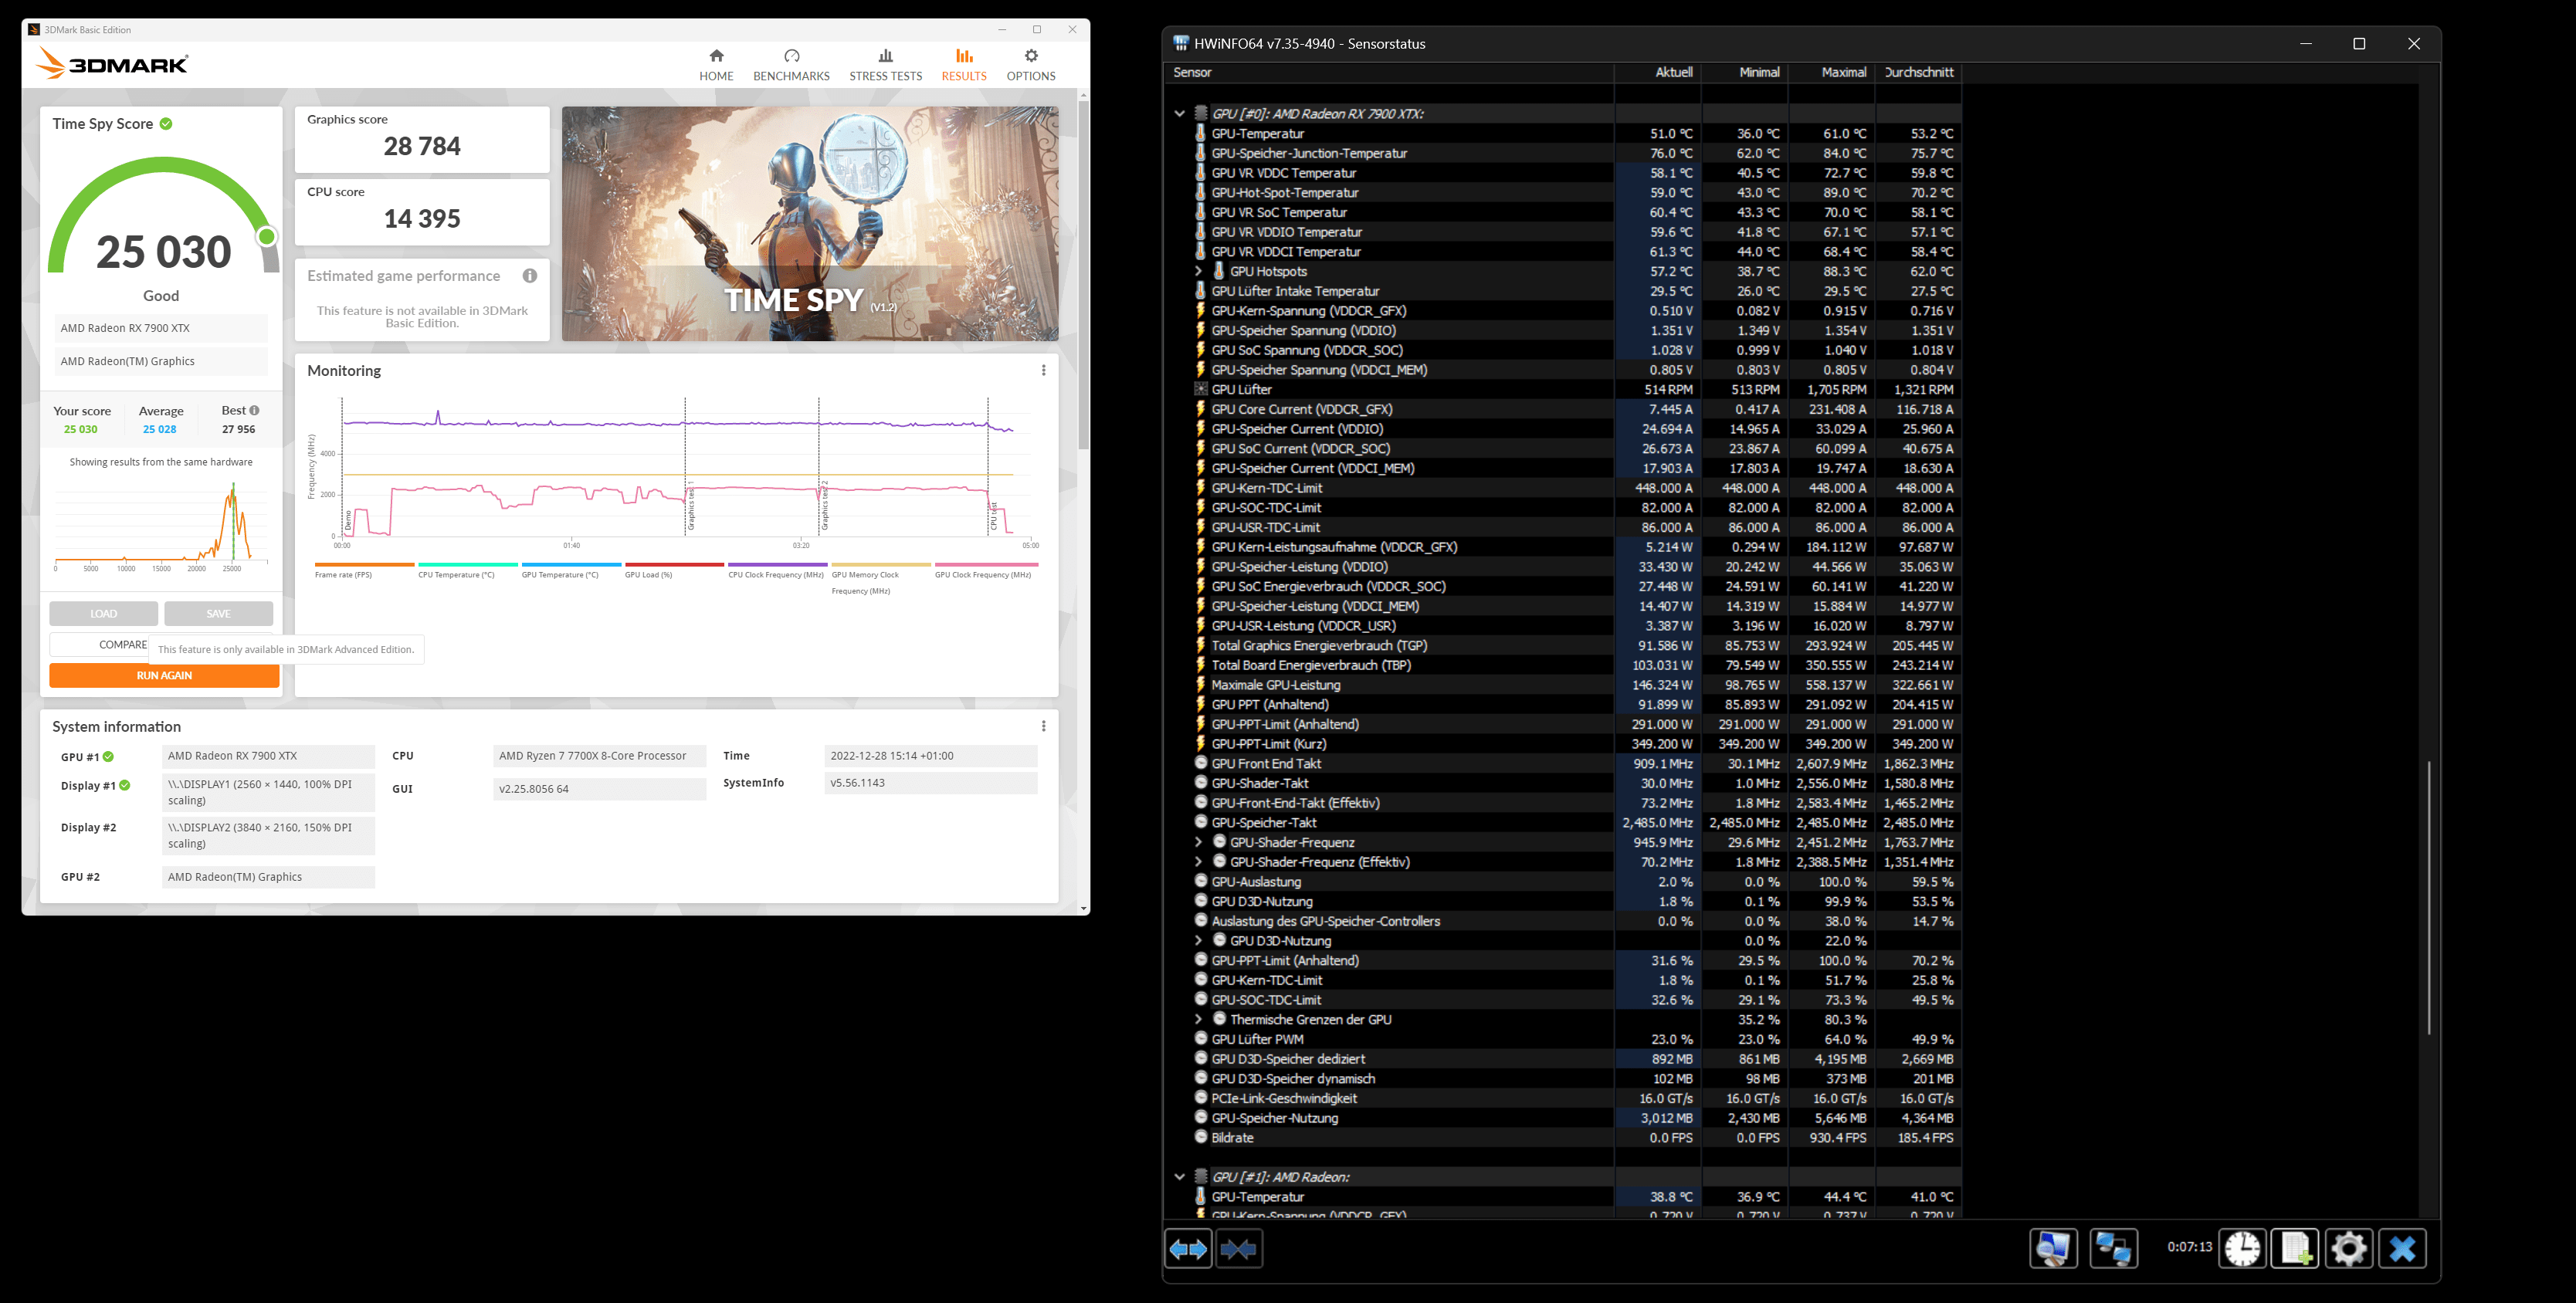The width and height of the screenshot is (2576, 1303).
Task: Open the HOME tab in 3DMark
Action: coord(716,65)
